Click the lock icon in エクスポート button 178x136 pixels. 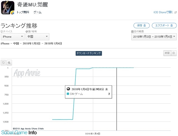[x=172, y=25]
